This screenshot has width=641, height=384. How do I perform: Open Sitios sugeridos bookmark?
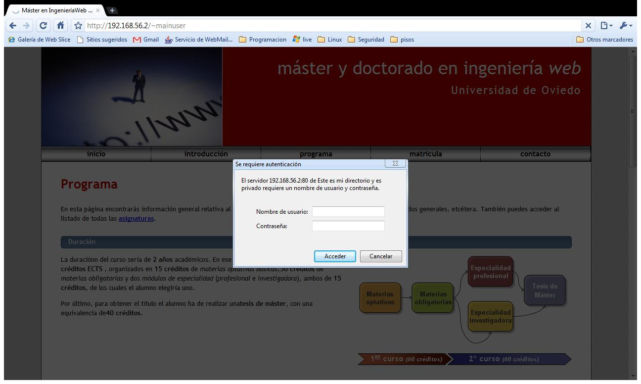click(102, 40)
